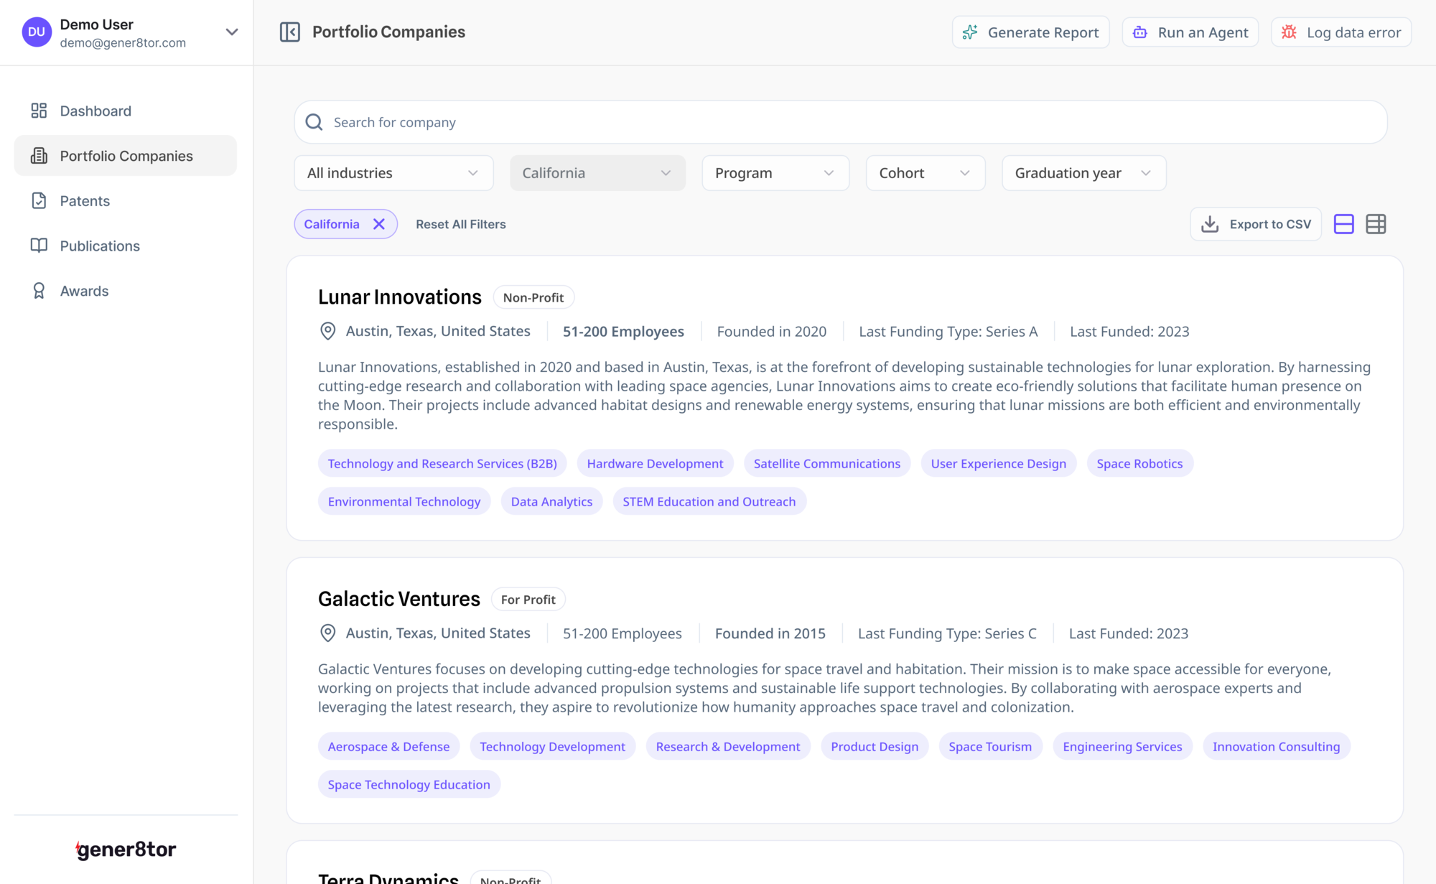Click the gener8tor logo
Screen dimensions: 1436x884
coord(126,850)
